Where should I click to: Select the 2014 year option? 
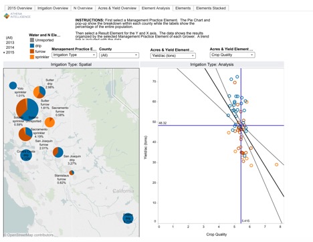click(x=10, y=47)
